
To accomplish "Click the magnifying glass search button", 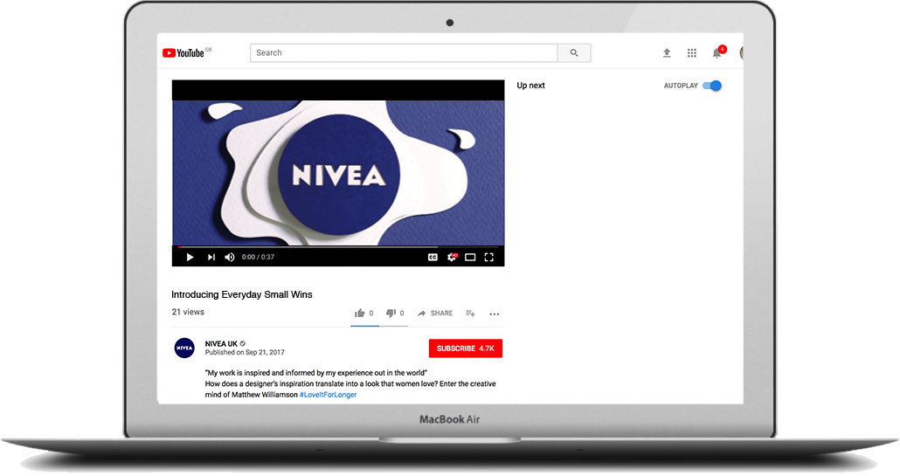I will point(574,52).
